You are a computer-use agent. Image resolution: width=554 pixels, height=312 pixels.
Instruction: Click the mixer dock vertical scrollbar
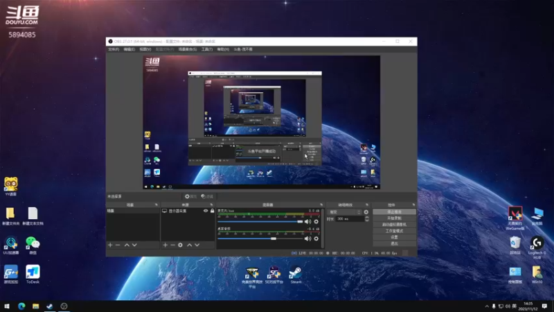(322, 228)
